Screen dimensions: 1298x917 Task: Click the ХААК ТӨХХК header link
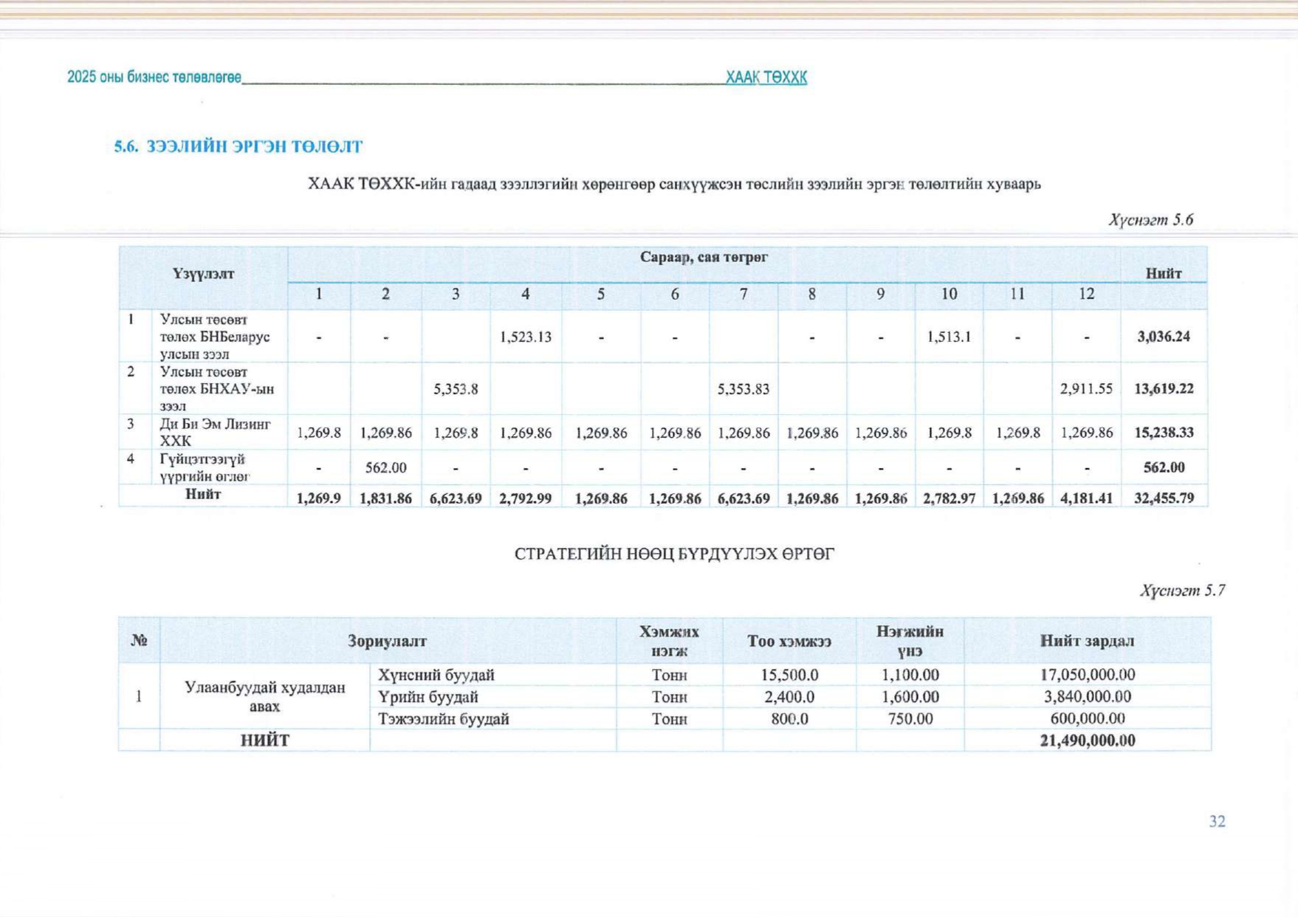click(x=766, y=78)
